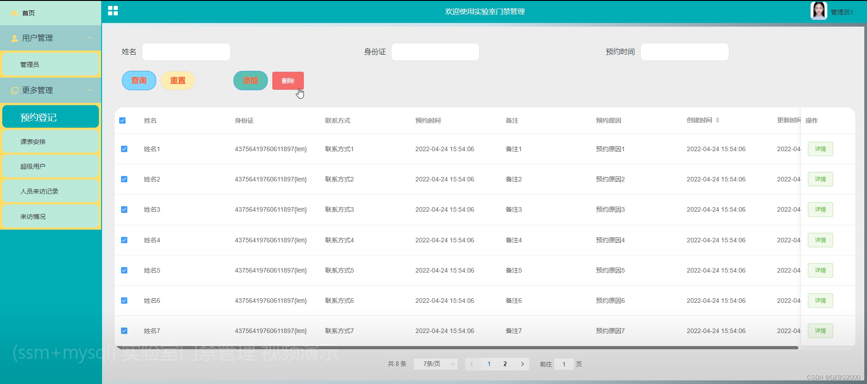Click cell 预约原因5
Image resolution: width=867 pixels, height=384 pixels.
tap(611, 270)
